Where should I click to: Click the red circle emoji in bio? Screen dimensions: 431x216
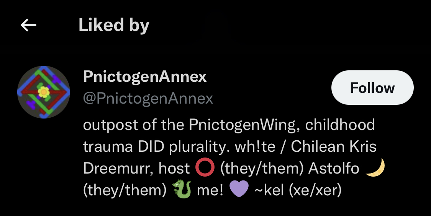tap(205, 168)
